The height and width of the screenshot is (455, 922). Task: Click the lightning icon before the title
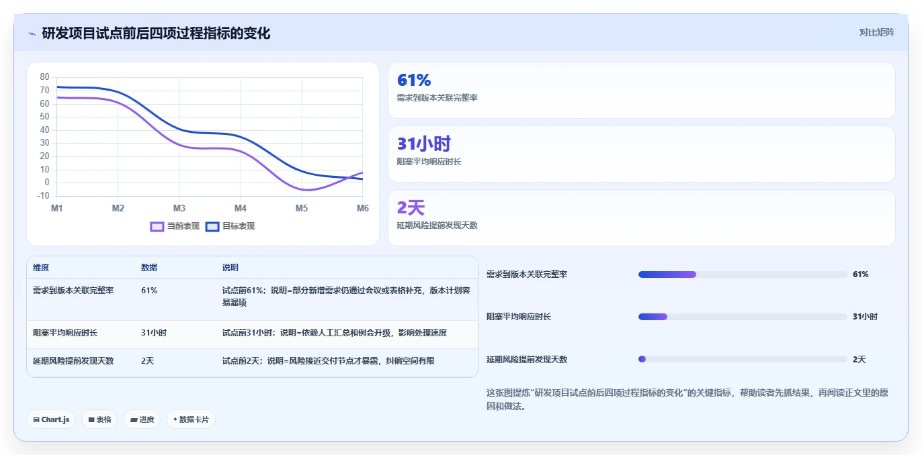click(x=32, y=34)
